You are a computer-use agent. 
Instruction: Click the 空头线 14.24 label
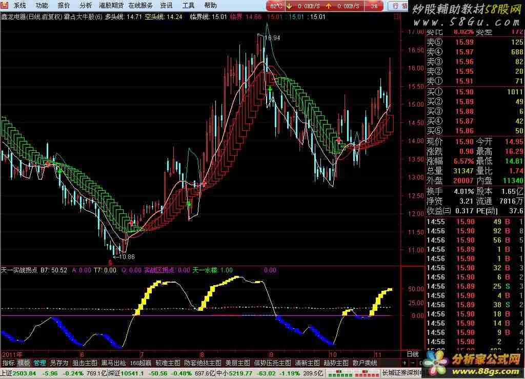[164, 17]
